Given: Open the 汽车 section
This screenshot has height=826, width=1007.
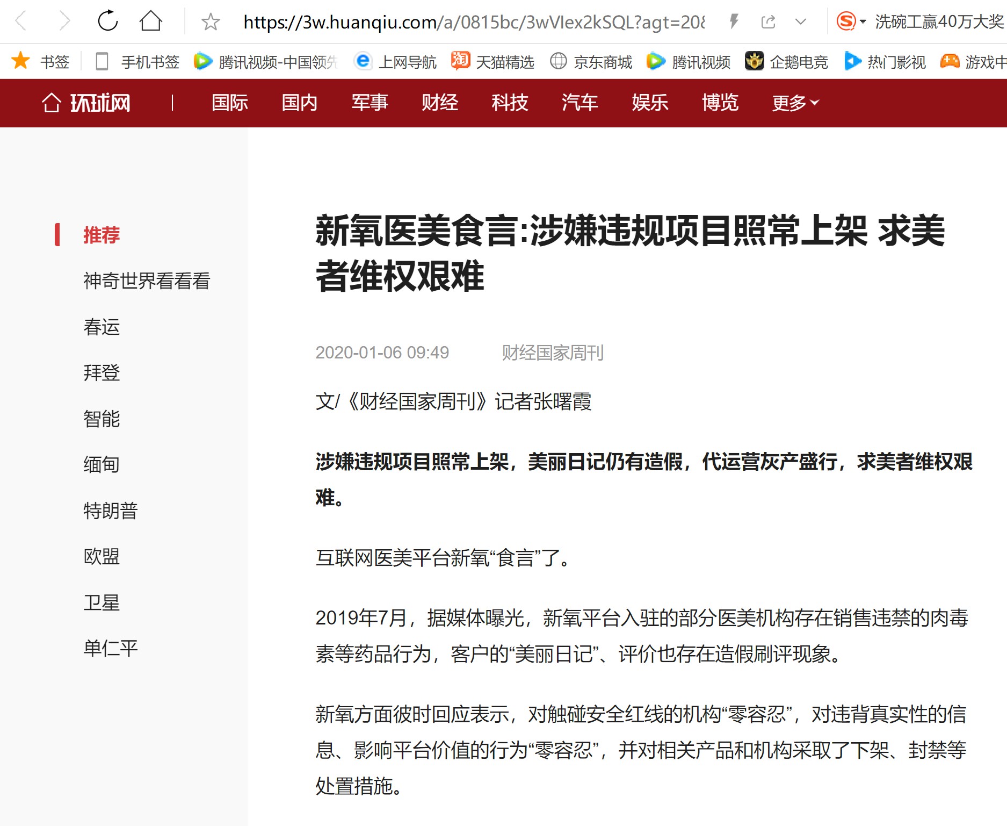Looking at the screenshot, I should pos(580,103).
